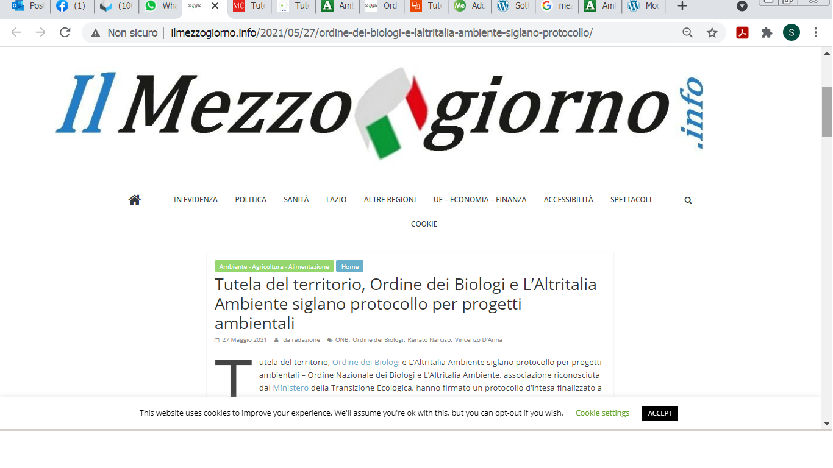Switch to the WhatsApp tab
Screen dimensions: 833x468
click(161, 6)
